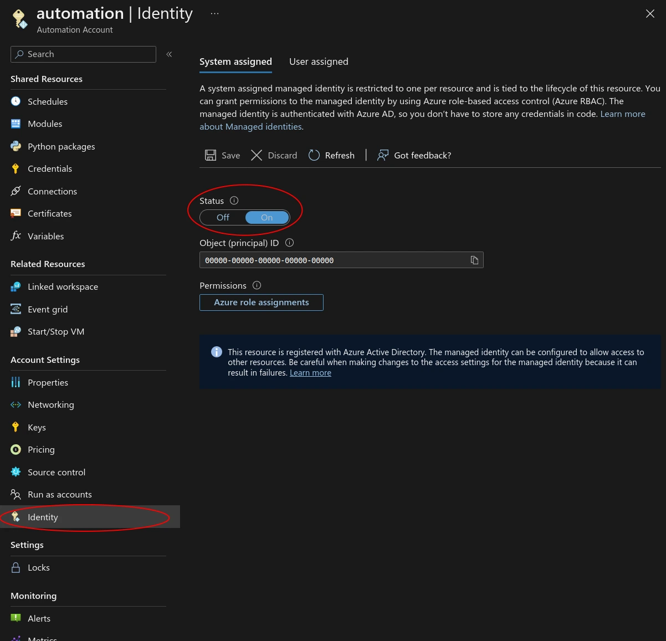Click the Networking arrows icon
Image resolution: width=666 pixels, height=641 pixels.
(x=16, y=404)
